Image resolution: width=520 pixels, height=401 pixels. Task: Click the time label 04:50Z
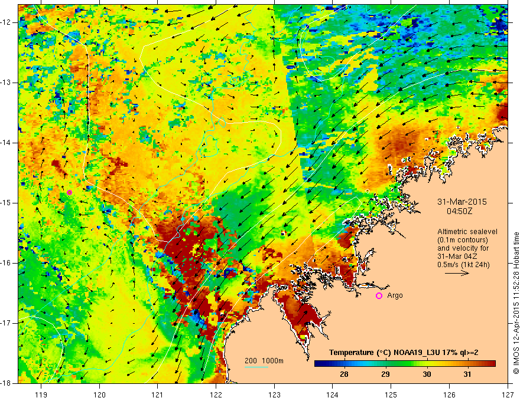(x=459, y=211)
